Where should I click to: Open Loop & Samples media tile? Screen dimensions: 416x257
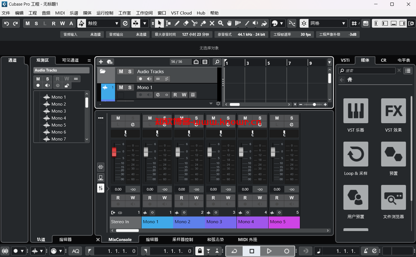pyautogui.click(x=356, y=154)
